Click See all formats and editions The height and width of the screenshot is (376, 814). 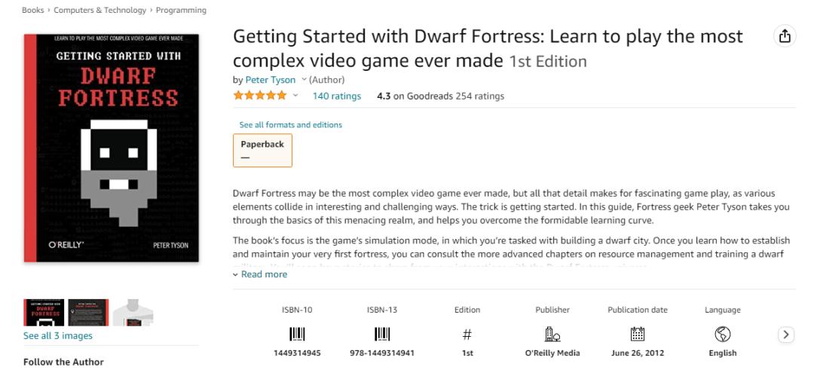pyautogui.click(x=291, y=124)
